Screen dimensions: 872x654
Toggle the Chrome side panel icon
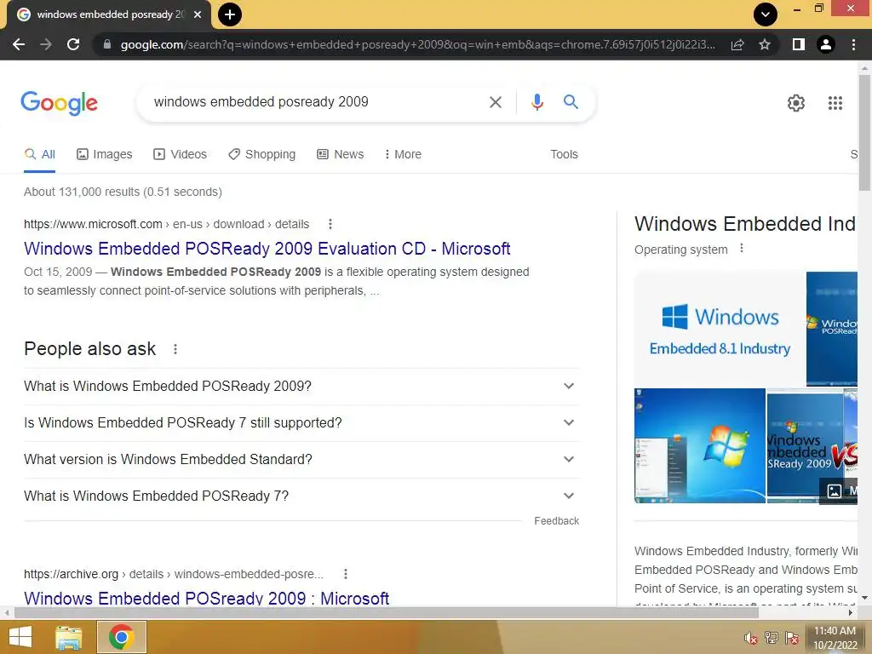(799, 44)
